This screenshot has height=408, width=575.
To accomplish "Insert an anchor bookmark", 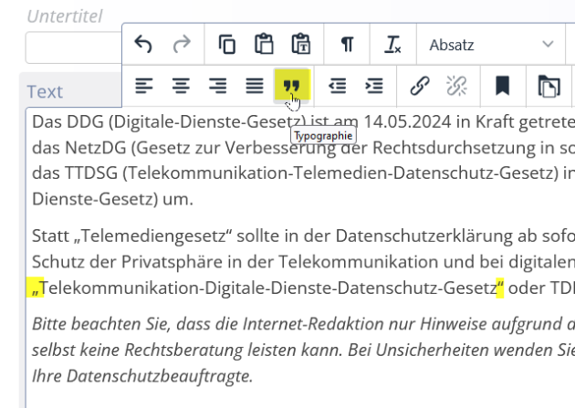I will (x=502, y=86).
